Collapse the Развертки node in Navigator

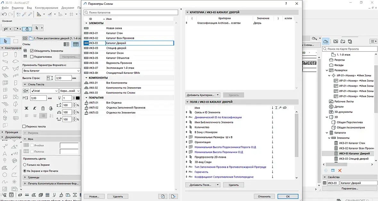(327, 70)
